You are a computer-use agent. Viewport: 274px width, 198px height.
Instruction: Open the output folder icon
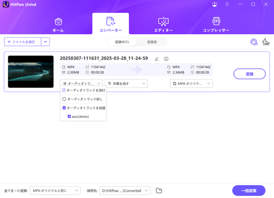(x=159, y=191)
